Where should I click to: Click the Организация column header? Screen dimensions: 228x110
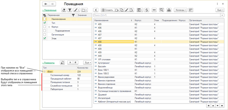(206, 20)
